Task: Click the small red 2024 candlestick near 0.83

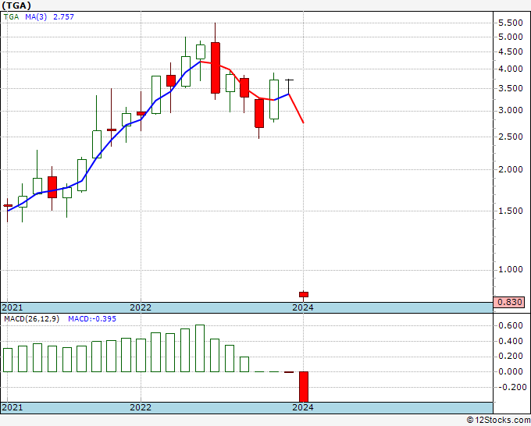Action: point(304,295)
